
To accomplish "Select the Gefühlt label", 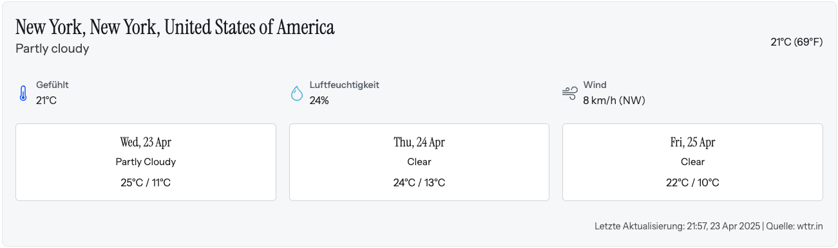I will [x=52, y=85].
